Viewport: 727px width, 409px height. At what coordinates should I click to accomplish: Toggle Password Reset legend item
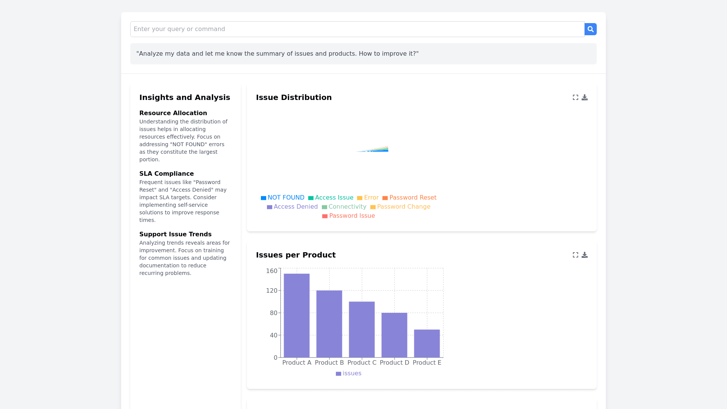coord(409,198)
